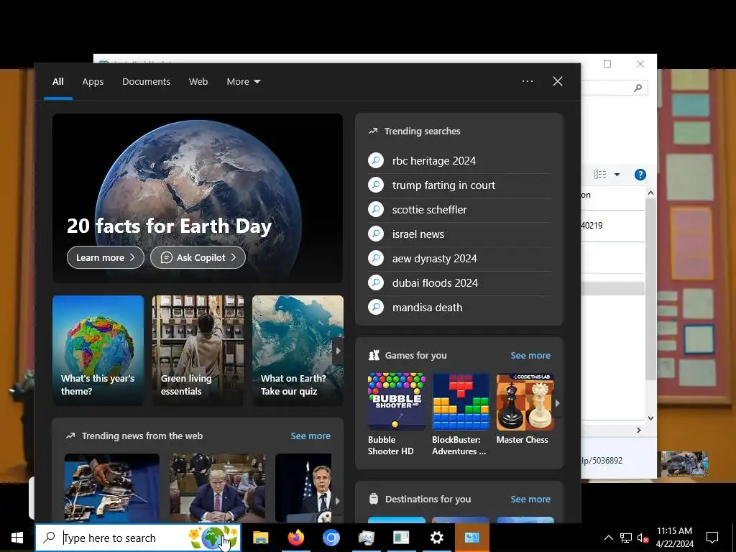Search trending 'israel news'
This screenshot has height=552, width=736.
pos(418,234)
